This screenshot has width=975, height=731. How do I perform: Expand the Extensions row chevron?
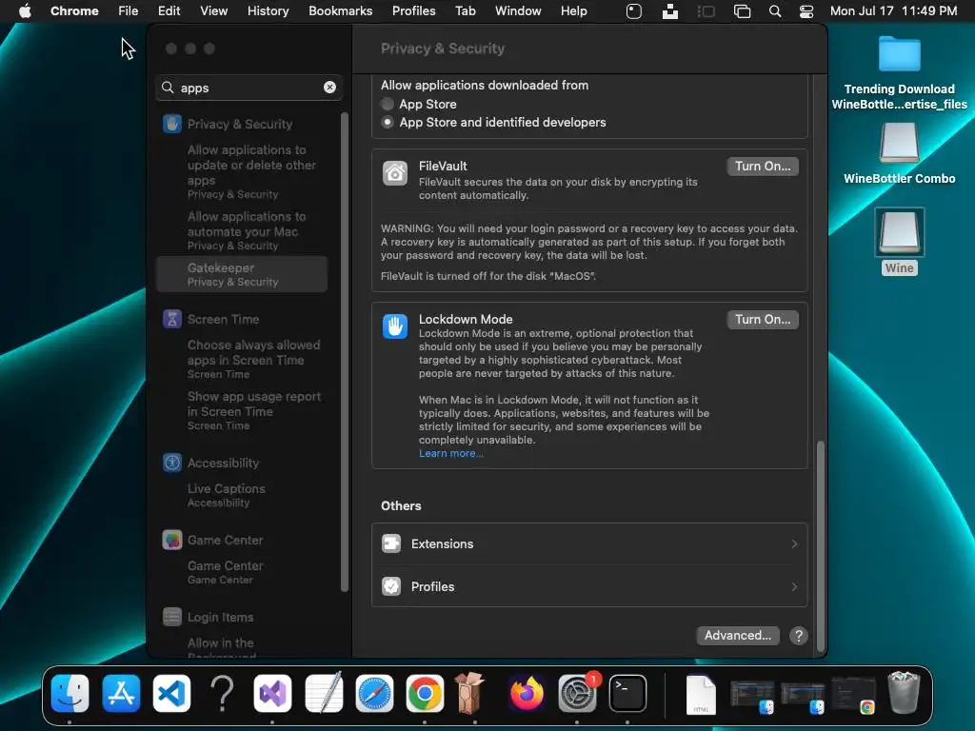pyautogui.click(x=794, y=543)
